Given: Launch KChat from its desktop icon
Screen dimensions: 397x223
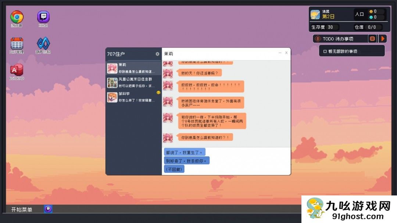Looking at the screenshot, I should click(43, 17).
